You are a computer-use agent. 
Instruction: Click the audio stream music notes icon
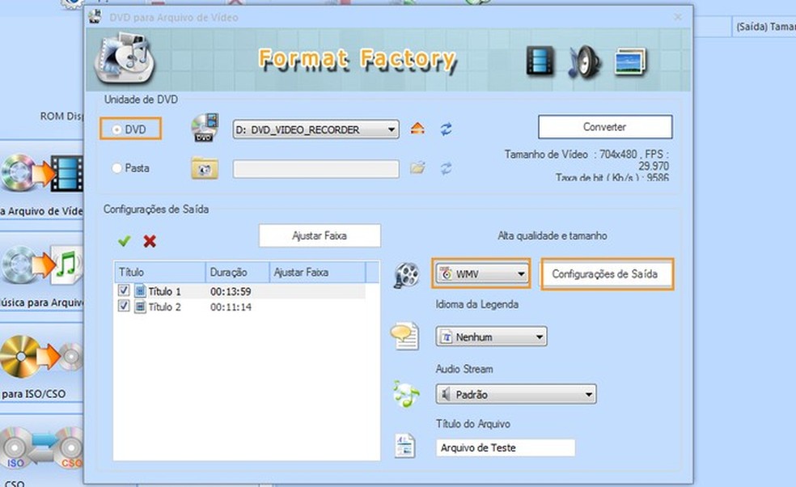(405, 393)
